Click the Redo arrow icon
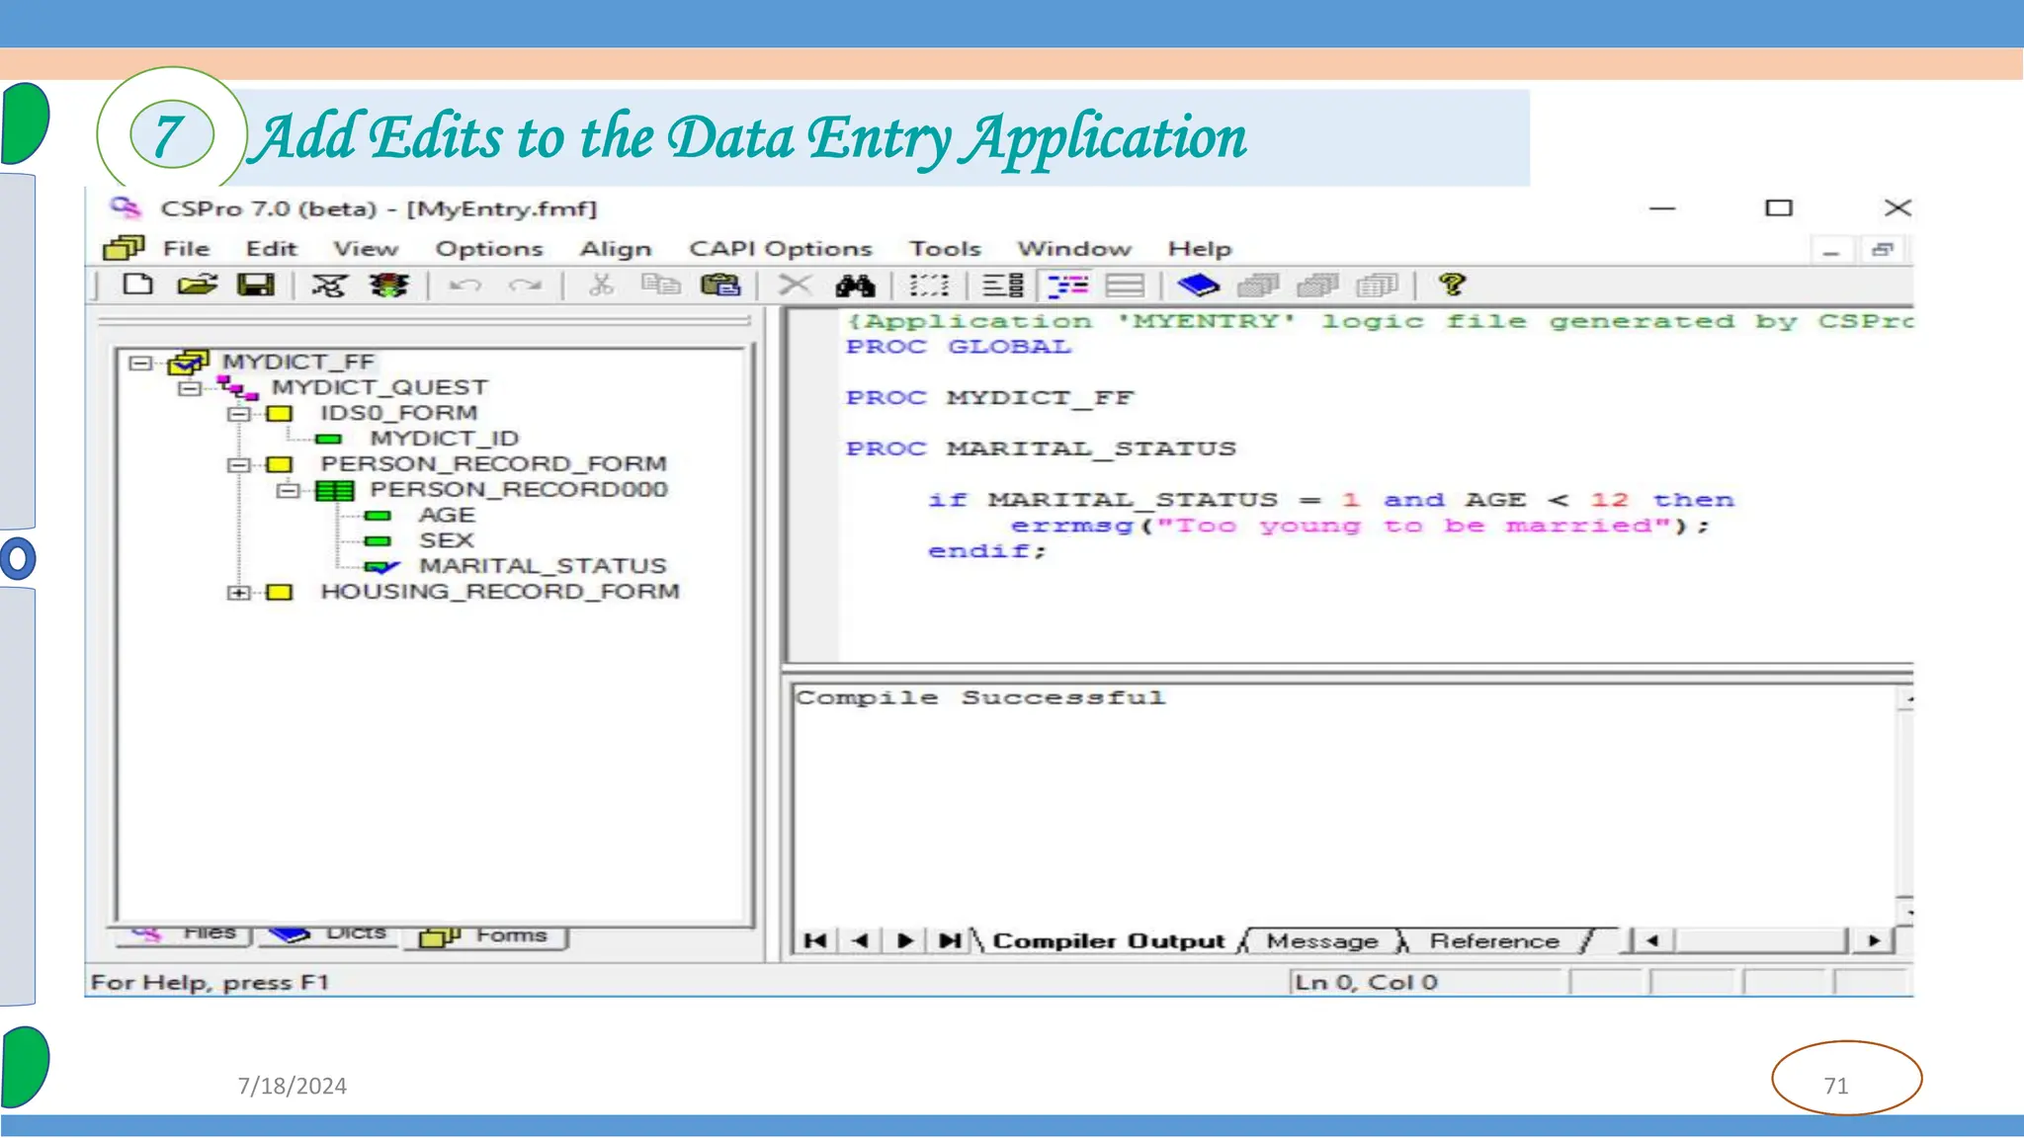The image size is (2024, 1138). pyautogui.click(x=525, y=285)
